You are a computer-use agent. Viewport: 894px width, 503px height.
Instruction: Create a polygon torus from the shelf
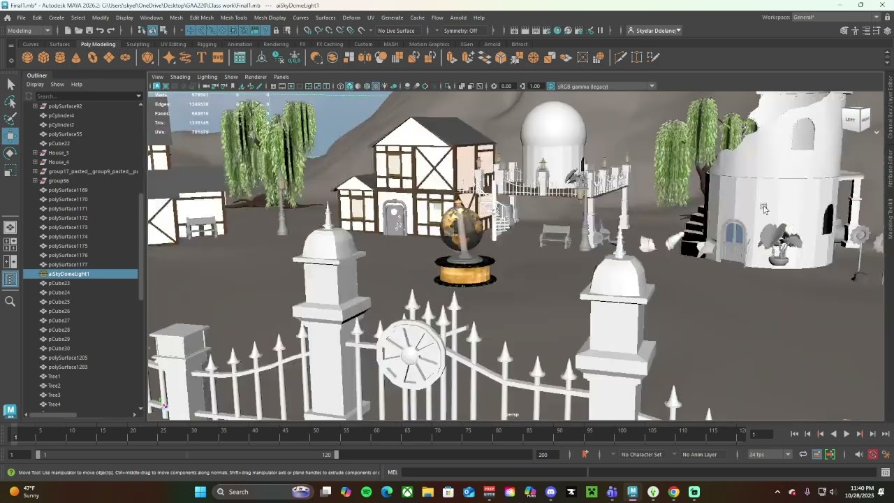(x=92, y=57)
